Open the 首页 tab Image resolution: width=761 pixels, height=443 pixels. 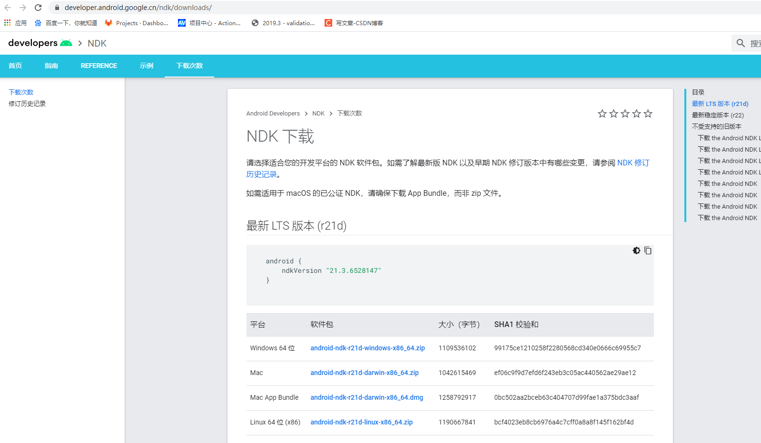15,66
